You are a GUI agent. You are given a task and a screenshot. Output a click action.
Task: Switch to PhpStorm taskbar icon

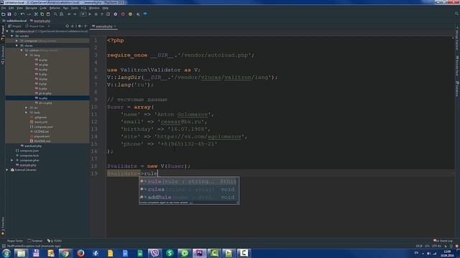(199, 253)
